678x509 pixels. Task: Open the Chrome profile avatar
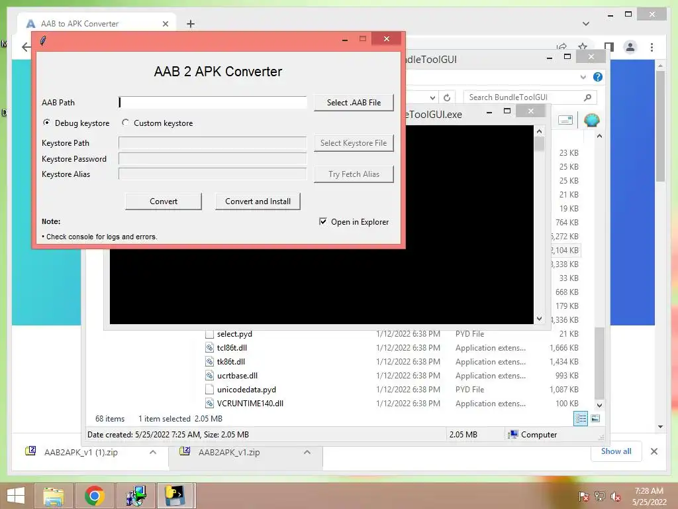coord(630,47)
